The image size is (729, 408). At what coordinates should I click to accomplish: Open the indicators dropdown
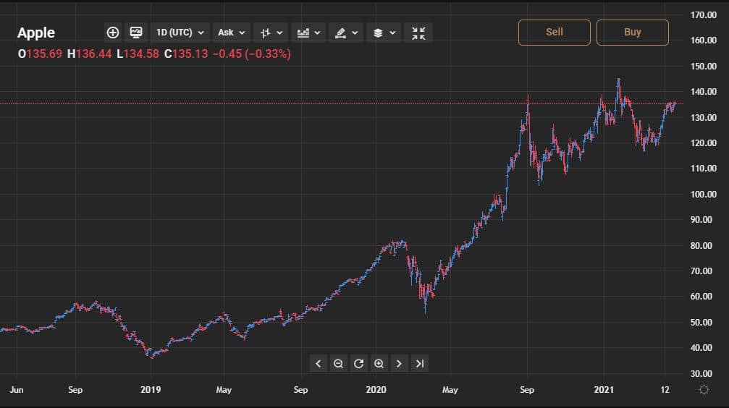tap(308, 33)
